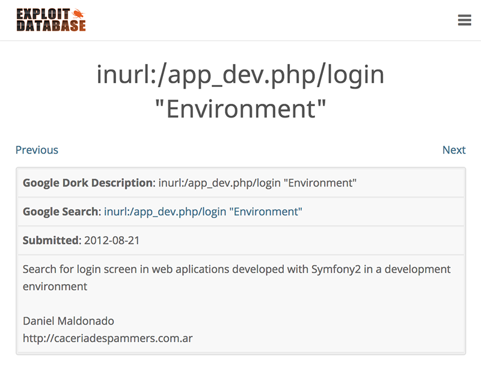Image resolution: width=481 pixels, height=370 pixels.
Task: Go to the Next dork entry
Action: tap(454, 150)
